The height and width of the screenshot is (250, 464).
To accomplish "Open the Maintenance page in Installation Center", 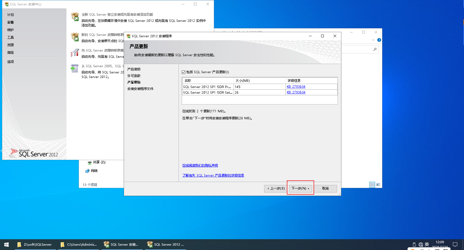I will coord(11,30).
